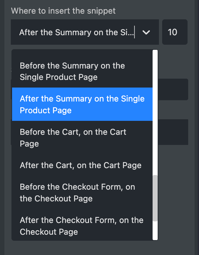Click the 'Where to insert the snippet' label
199x255 pixels.
[63, 11]
